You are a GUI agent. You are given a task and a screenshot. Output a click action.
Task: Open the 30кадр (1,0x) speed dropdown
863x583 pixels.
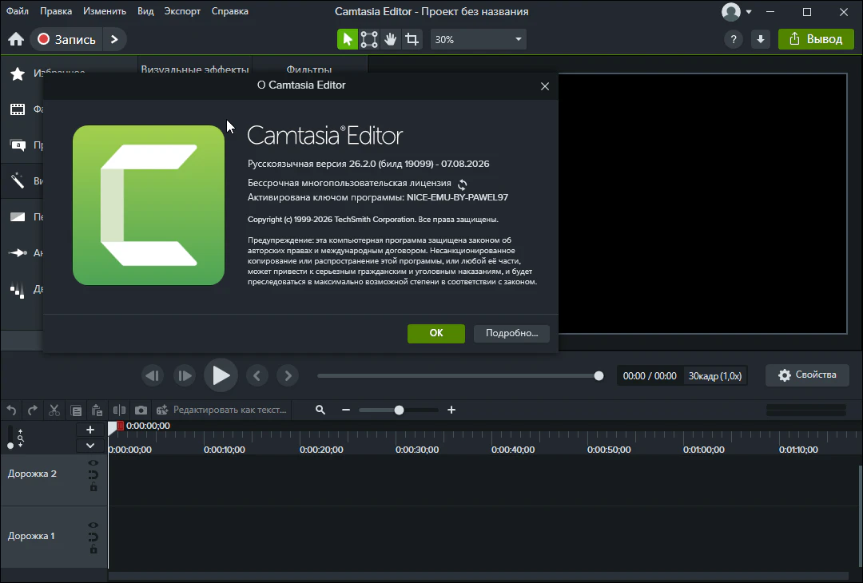[x=715, y=375]
